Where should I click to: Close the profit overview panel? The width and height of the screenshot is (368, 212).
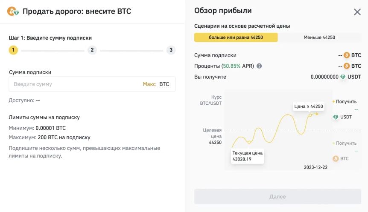[x=357, y=12]
